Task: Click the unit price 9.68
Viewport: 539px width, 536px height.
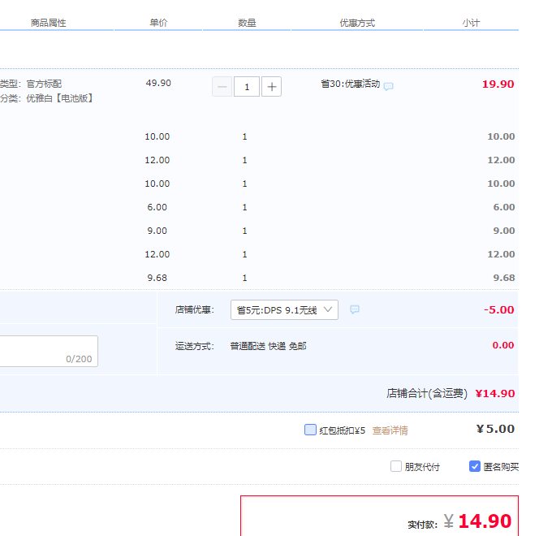Action: tap(157, 278)
